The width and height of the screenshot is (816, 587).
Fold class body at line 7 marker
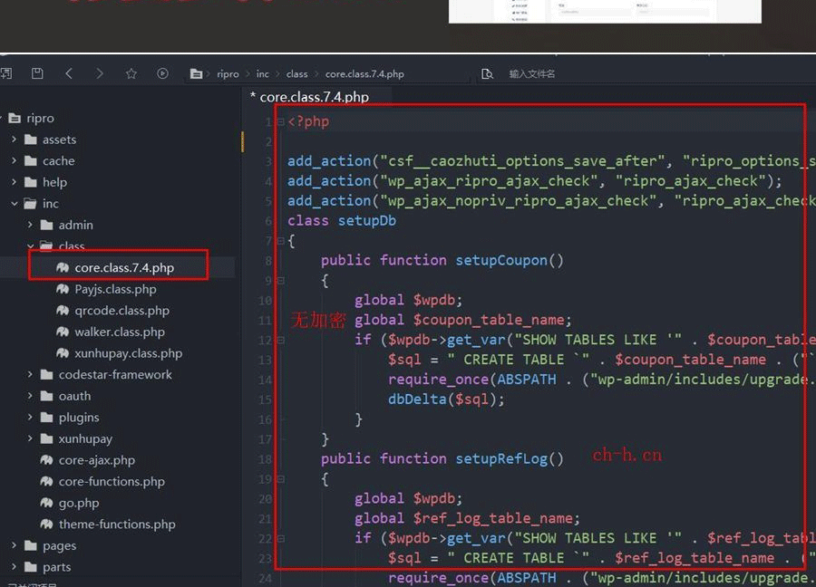click(x=280, y=241)
